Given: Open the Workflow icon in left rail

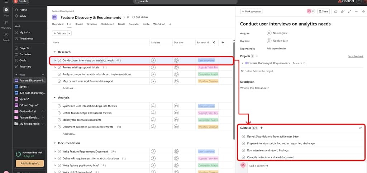Looking at the screenshot, I should tap(6, 22).
